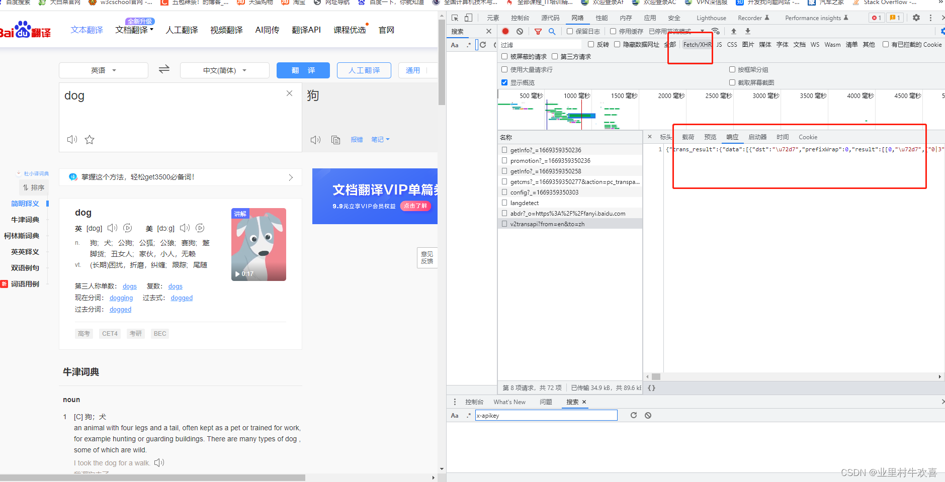Open the 英语 source language dropdown
This screenshot has height=482, width=945.
coord(104,70)
